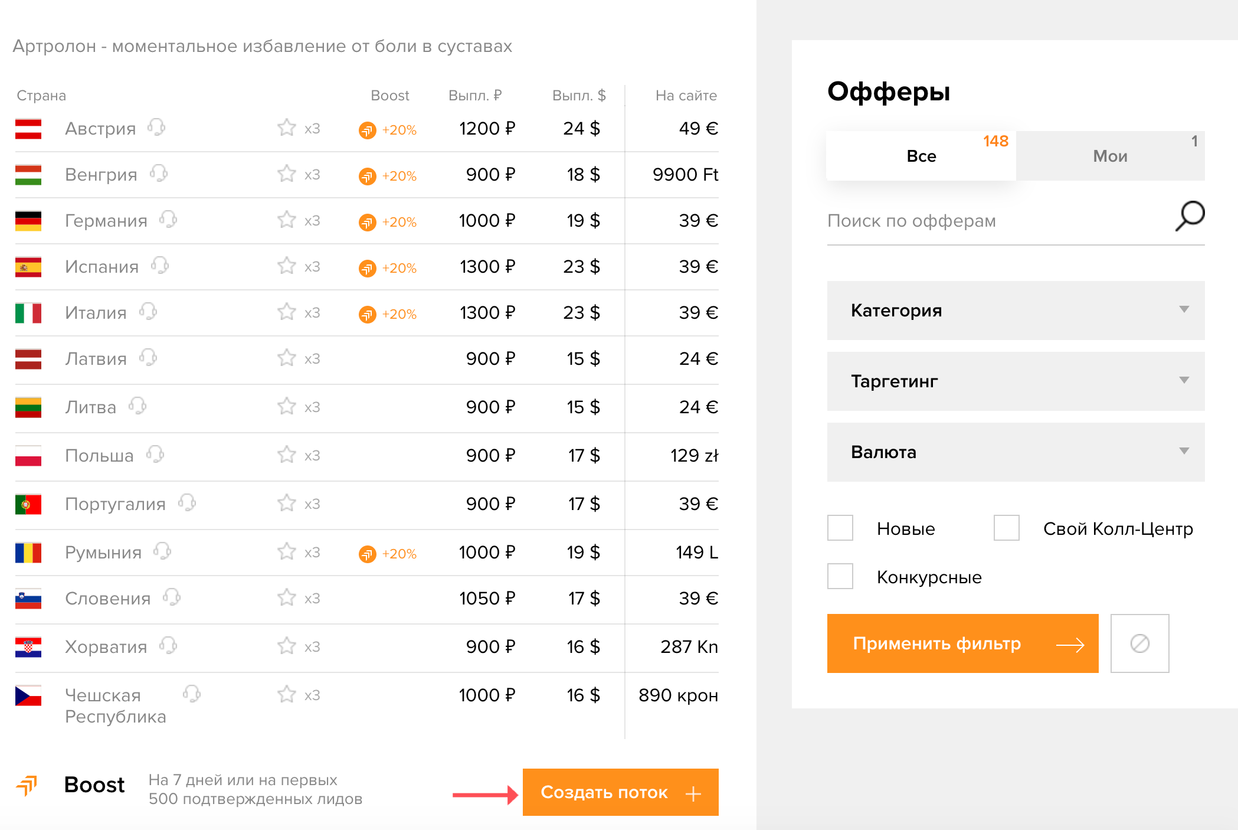Viewport: 1238px width, 830px height.
Task: Click the boost badge icon in Germany row
Action: tap(368, 223)
